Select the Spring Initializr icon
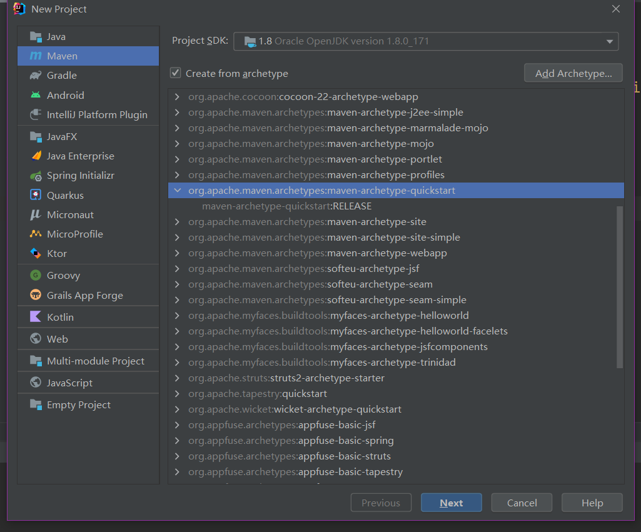Screen dimensions: 641x532 36,176
